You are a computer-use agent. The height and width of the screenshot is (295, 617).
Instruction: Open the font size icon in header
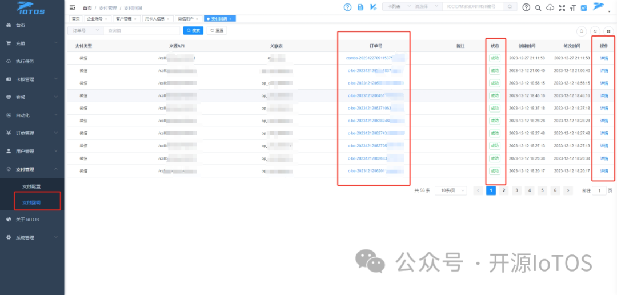[572, 7]
